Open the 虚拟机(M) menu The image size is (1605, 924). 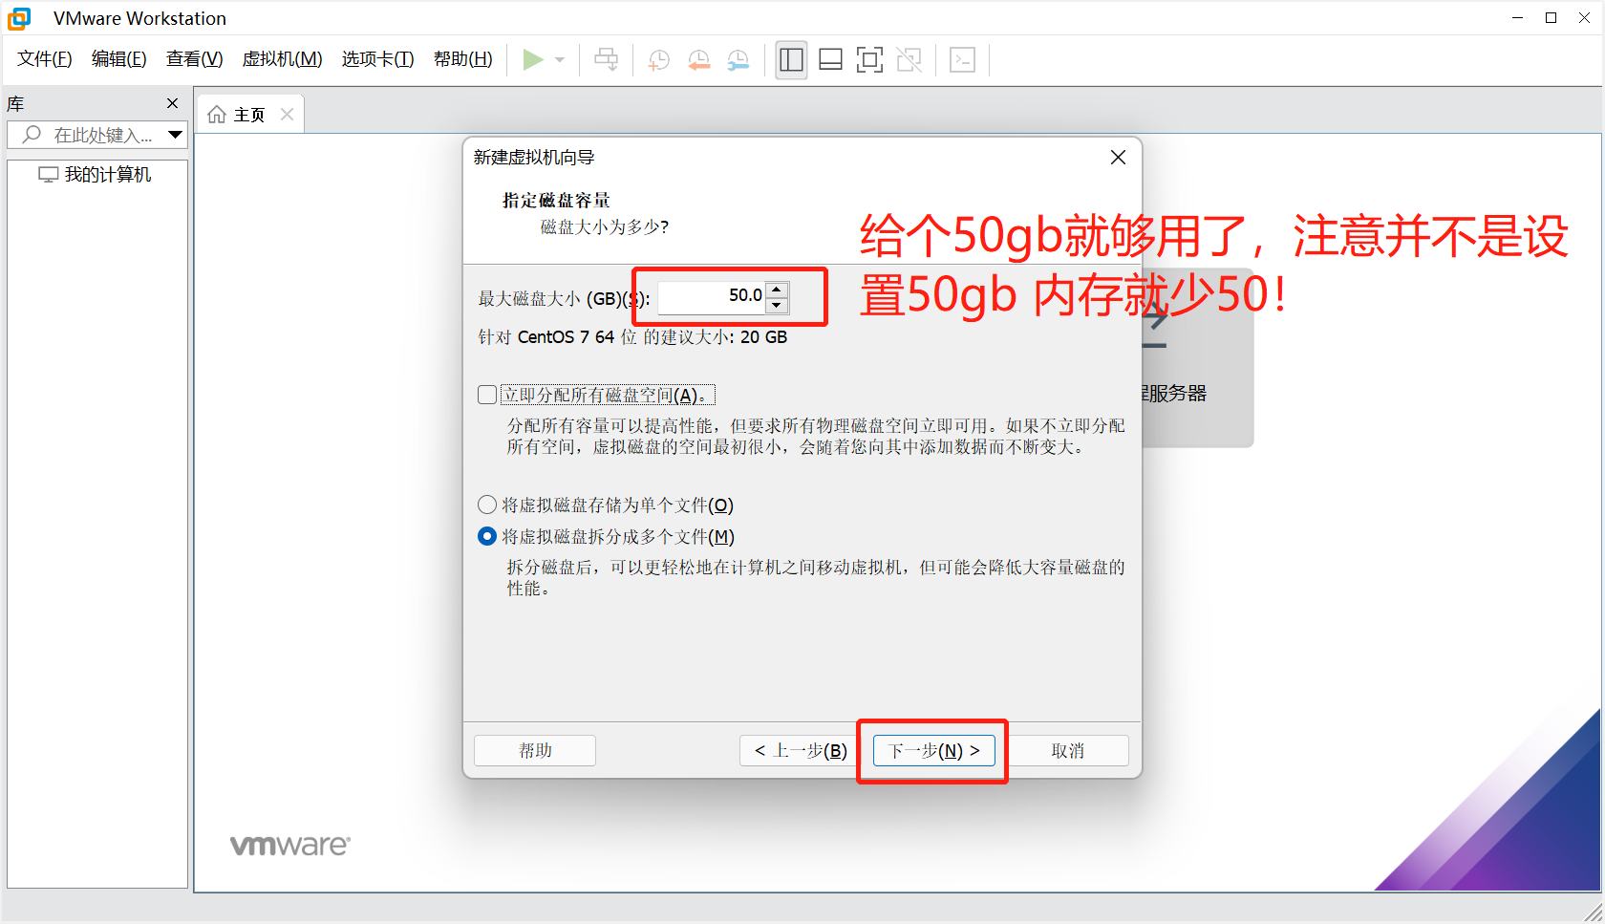tap(282, 59)
